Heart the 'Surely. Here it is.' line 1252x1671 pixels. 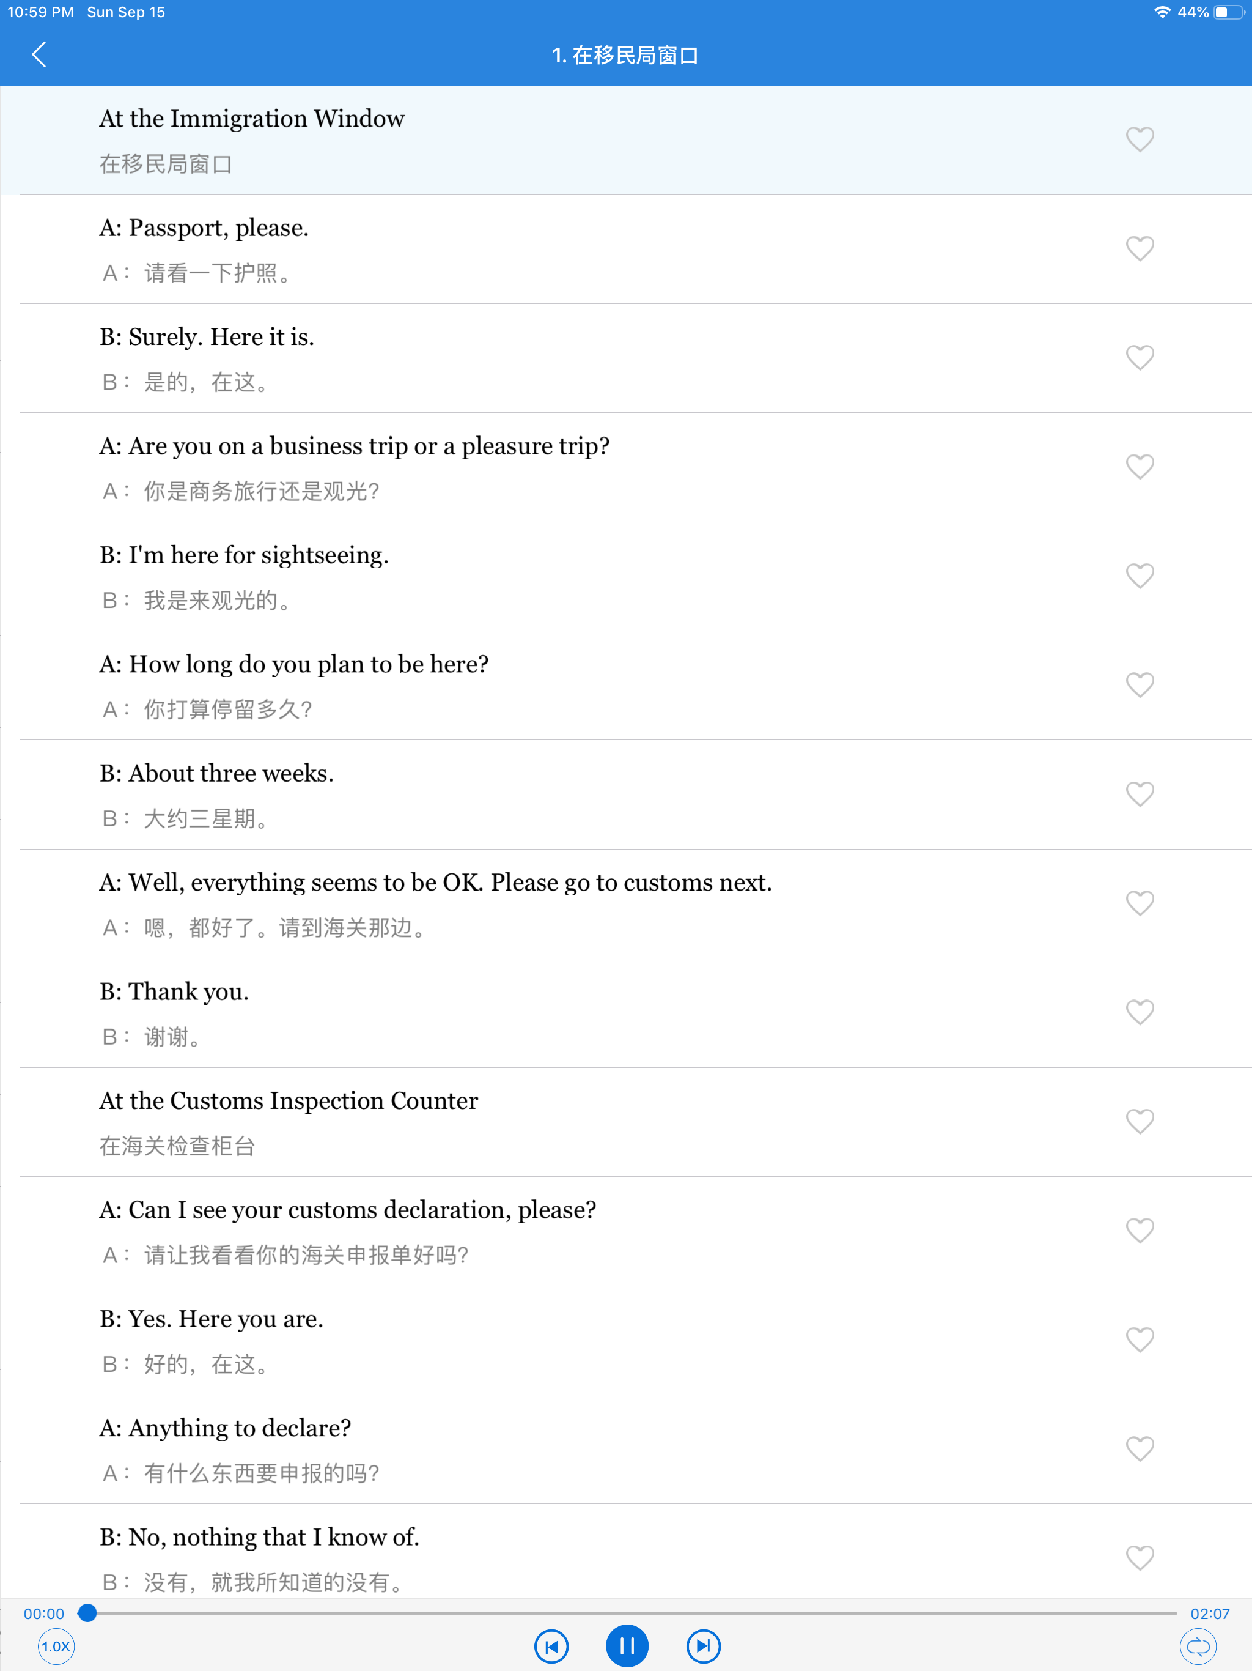click(1139, 357)
